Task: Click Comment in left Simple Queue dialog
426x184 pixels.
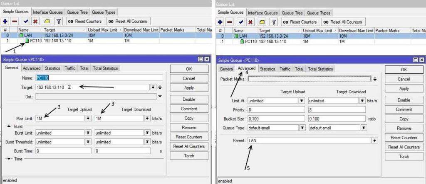Action: coord(189,109)
